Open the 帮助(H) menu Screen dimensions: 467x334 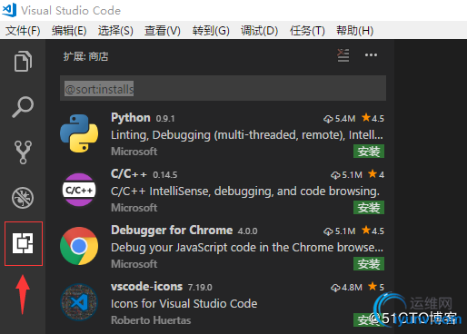point(354,31)
